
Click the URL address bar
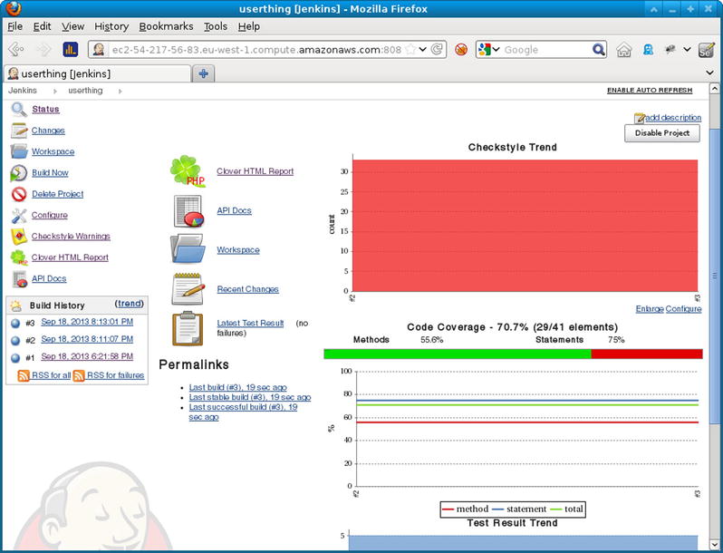(254, 50)
